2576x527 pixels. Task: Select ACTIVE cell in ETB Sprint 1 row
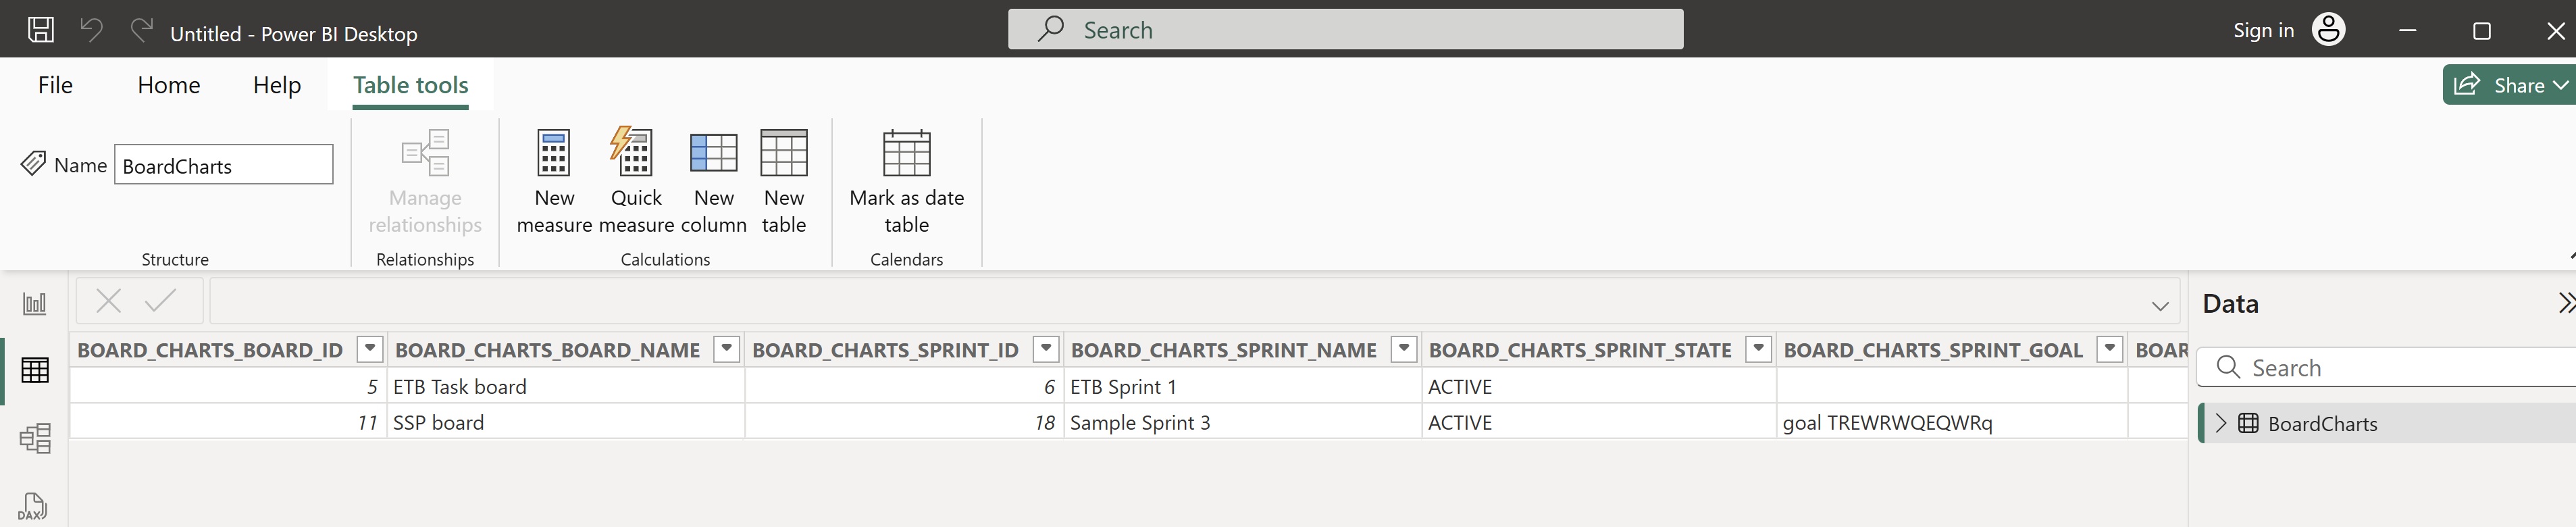(x=1599, y=386)
